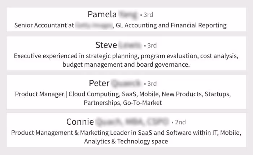The image size is (253, 155).
Task: Click the blurred credentials after Connie's name
Action: pyautogui.click(x=131, y=122)
